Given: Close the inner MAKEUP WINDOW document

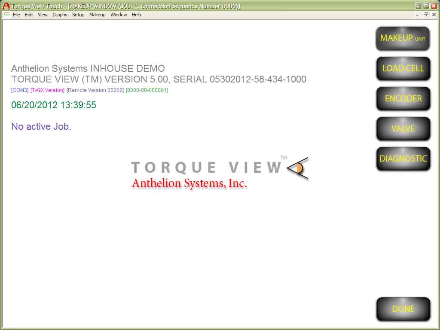Looking at the screenshot, I should (x=434, y=15).
